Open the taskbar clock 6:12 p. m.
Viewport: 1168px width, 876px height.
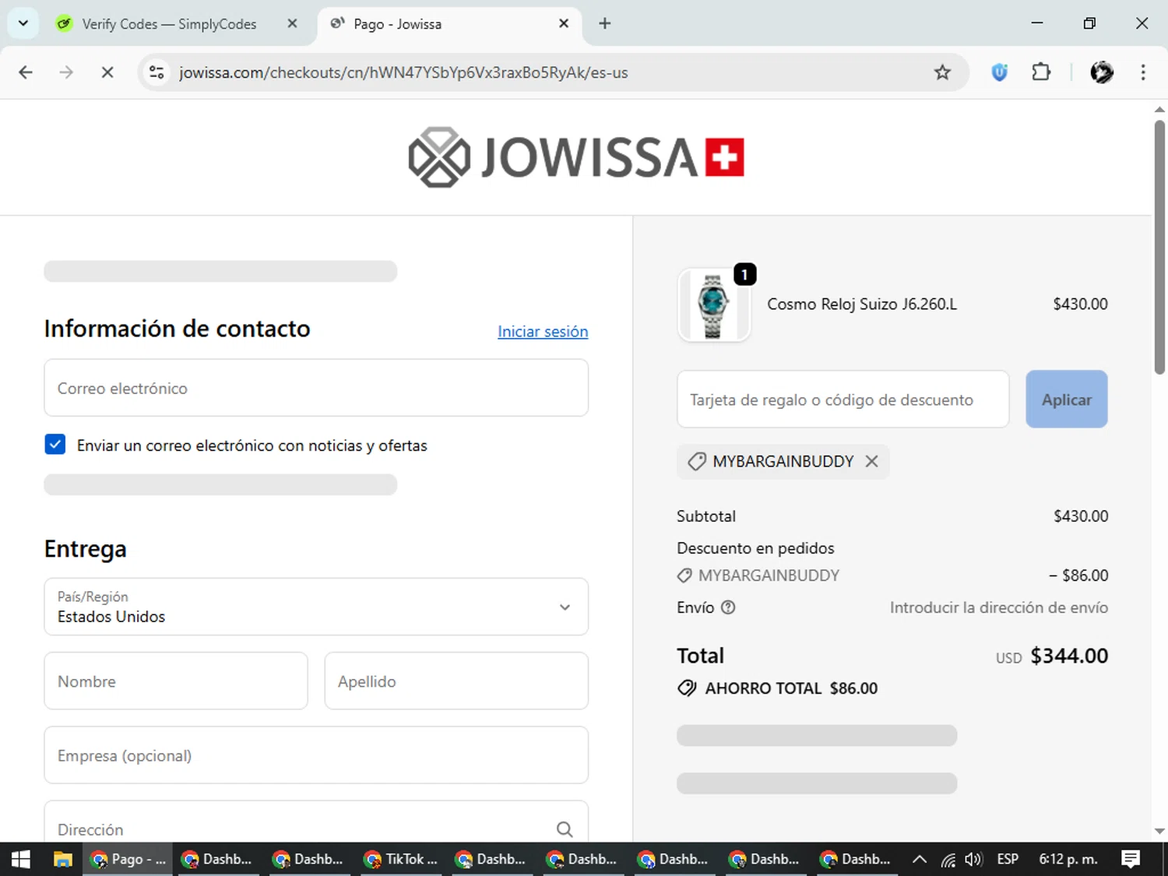tap(1068, 859)
